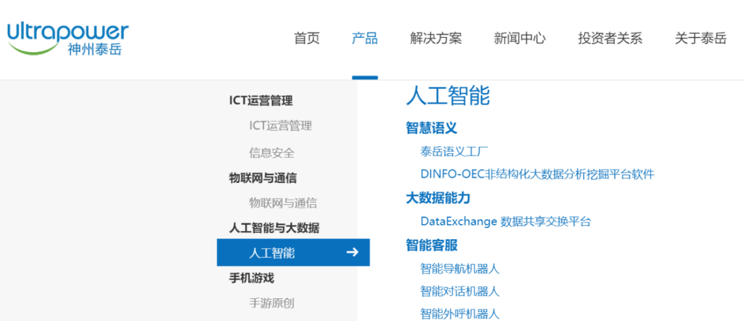Image resolution: width=744 pixels, height=321 pixels.
Task: Open the DataExchange 数据共享交换平台 link
Action: click(506, 221)
